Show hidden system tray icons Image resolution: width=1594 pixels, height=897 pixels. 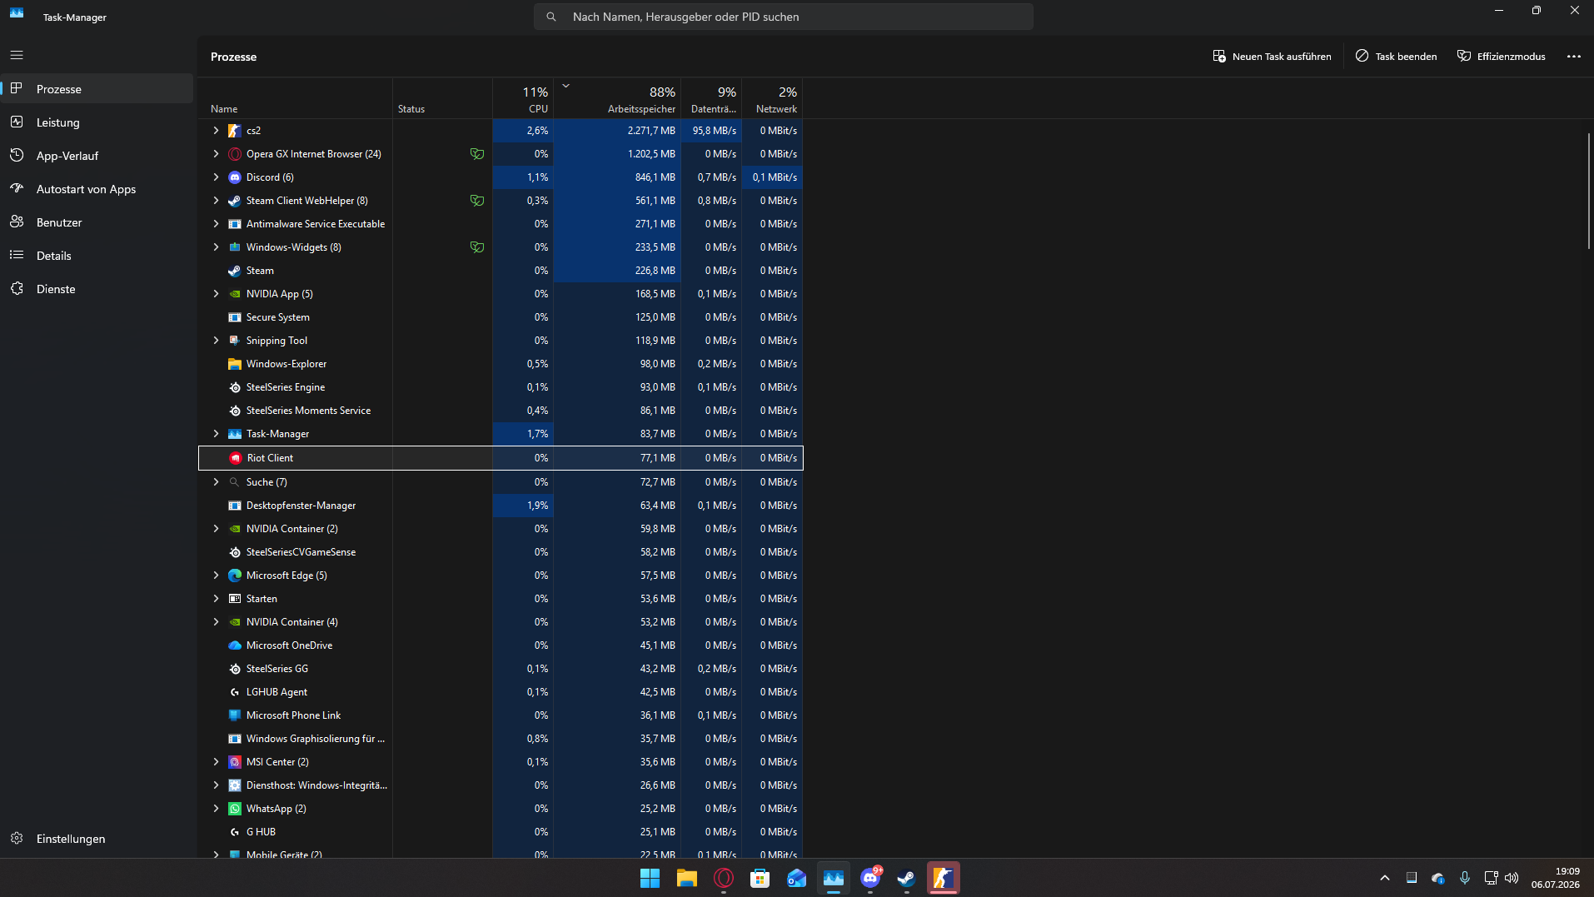(1385, 878)
